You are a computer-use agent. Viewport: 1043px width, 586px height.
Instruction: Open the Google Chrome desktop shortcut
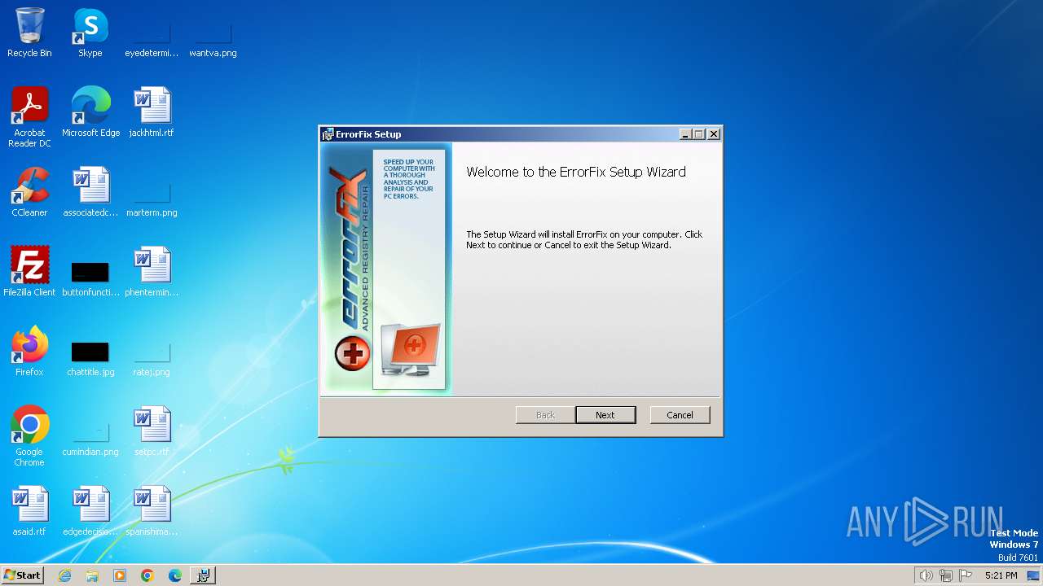click(29, 436)
